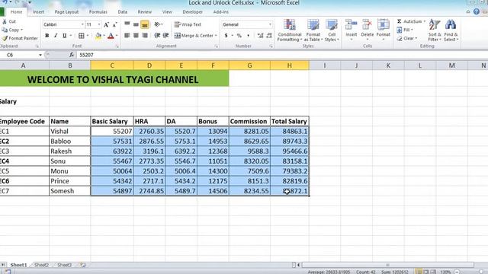Viewport: 488px width, 274px height.
Task: Decrease font size with Shrink Font
Action: point(114,24)
